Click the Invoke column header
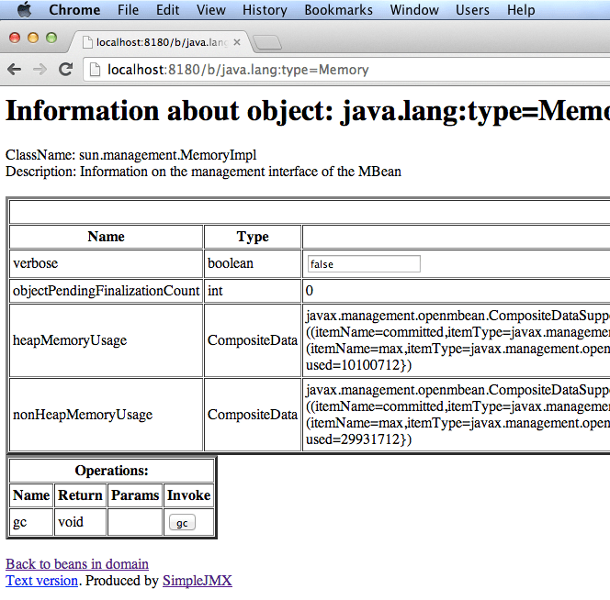The image size is (610, 600). click(188, 495)
